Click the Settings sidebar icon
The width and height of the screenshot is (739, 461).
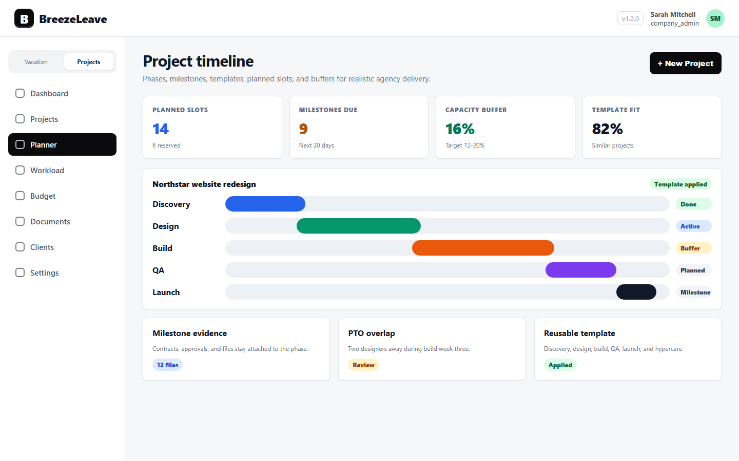click(x=20, y=273)
